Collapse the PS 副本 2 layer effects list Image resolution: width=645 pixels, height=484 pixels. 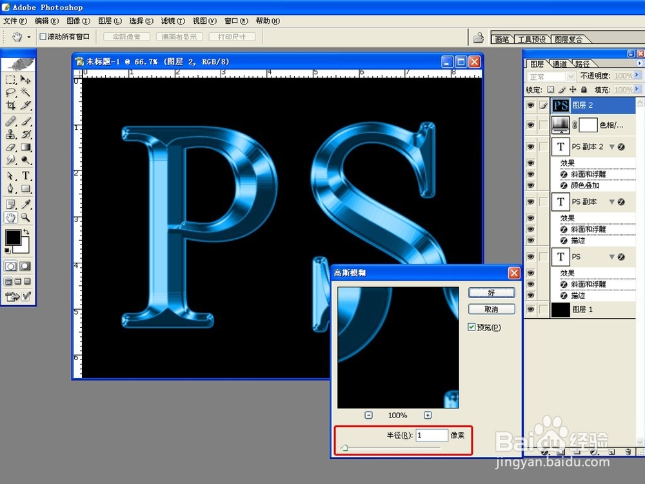(613, 146)
